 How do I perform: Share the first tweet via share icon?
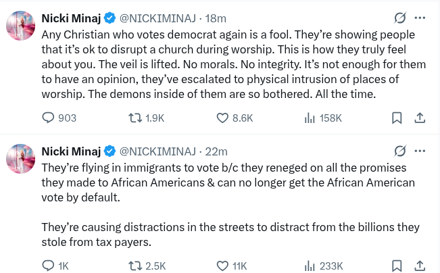click(x=419, y=118)
